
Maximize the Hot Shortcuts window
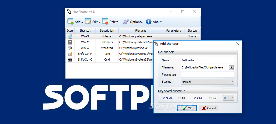[x=183, y=12]
